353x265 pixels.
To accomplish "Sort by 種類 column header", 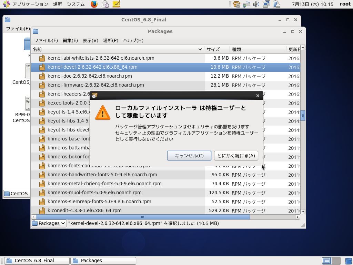I will 258,49.
